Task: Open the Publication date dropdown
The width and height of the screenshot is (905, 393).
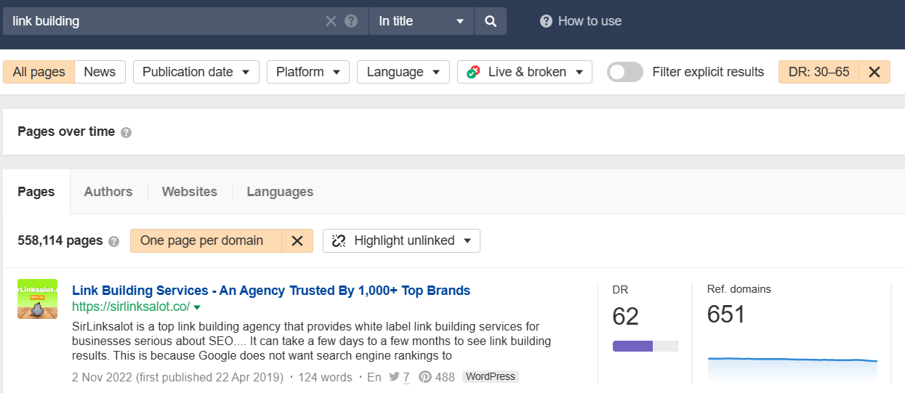Action: click(196, 72)
